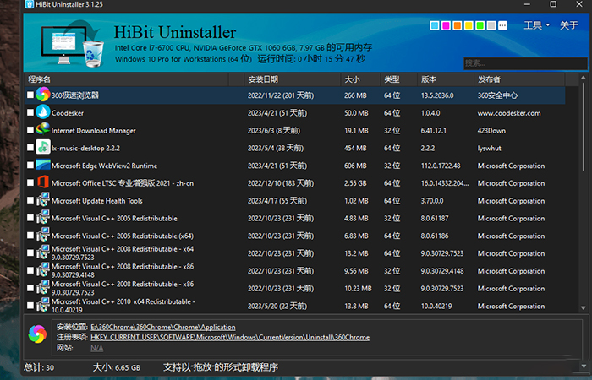Pick the yellow theme color swatch
Image resolution: width=592 pixels, height=380 pixels.
[x=469, y=25]
